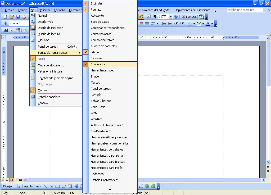Open Encabezado y pie de página

pos(56,78)
